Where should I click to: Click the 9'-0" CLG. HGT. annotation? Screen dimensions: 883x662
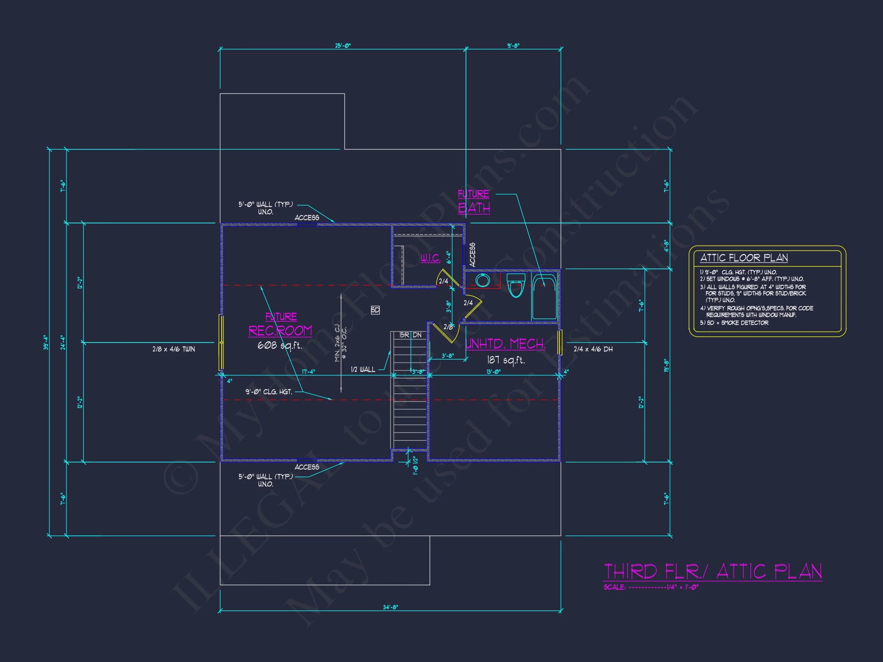click(269, 392)
